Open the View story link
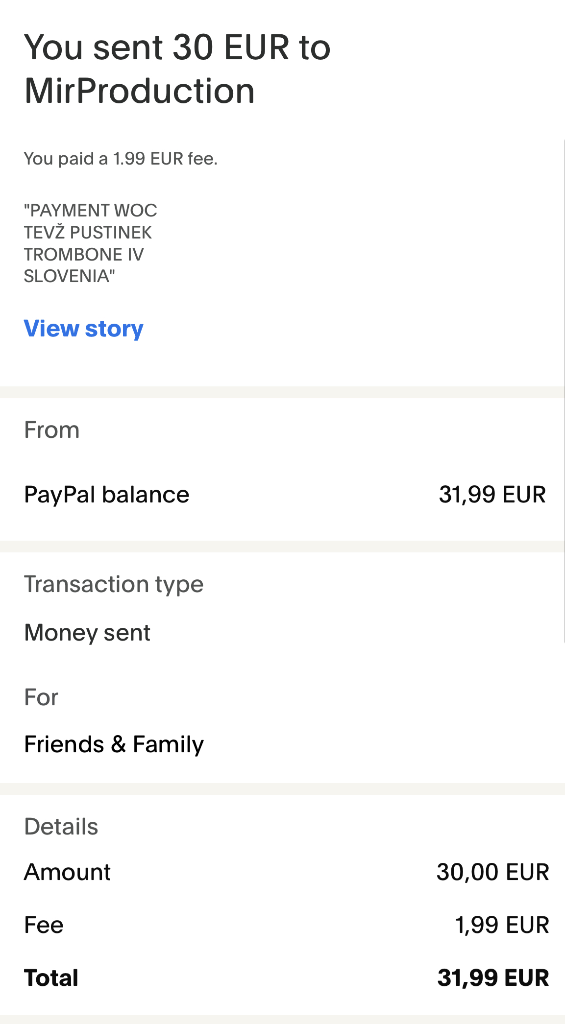This screenshot has width=565, height=1024. (83, 329)
